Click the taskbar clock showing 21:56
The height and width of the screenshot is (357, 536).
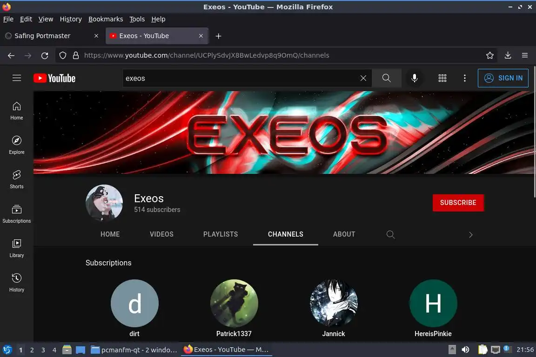[x=525, y=350]
